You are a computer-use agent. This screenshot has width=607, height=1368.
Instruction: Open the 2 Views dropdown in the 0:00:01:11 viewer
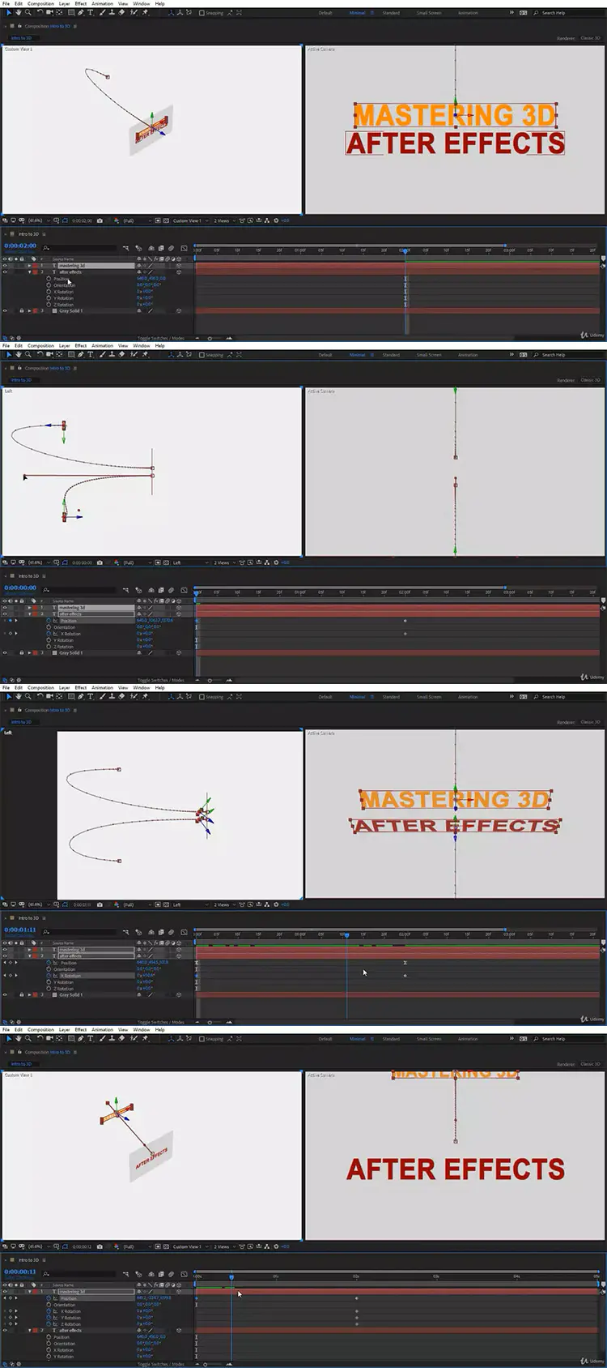[223, 904]
